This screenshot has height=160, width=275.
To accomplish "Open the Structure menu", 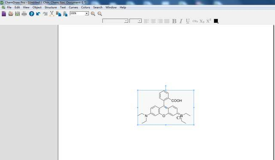I will 51,7.
